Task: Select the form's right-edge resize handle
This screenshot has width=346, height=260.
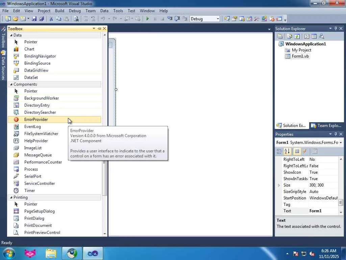Action: (116, 89)
